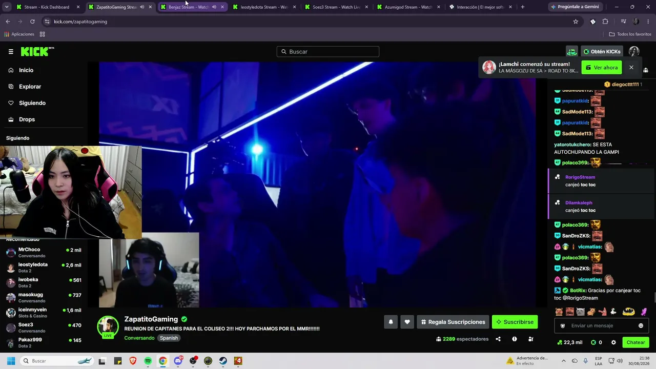Open Chrome extensions puzzle icon

pos(605,22)
